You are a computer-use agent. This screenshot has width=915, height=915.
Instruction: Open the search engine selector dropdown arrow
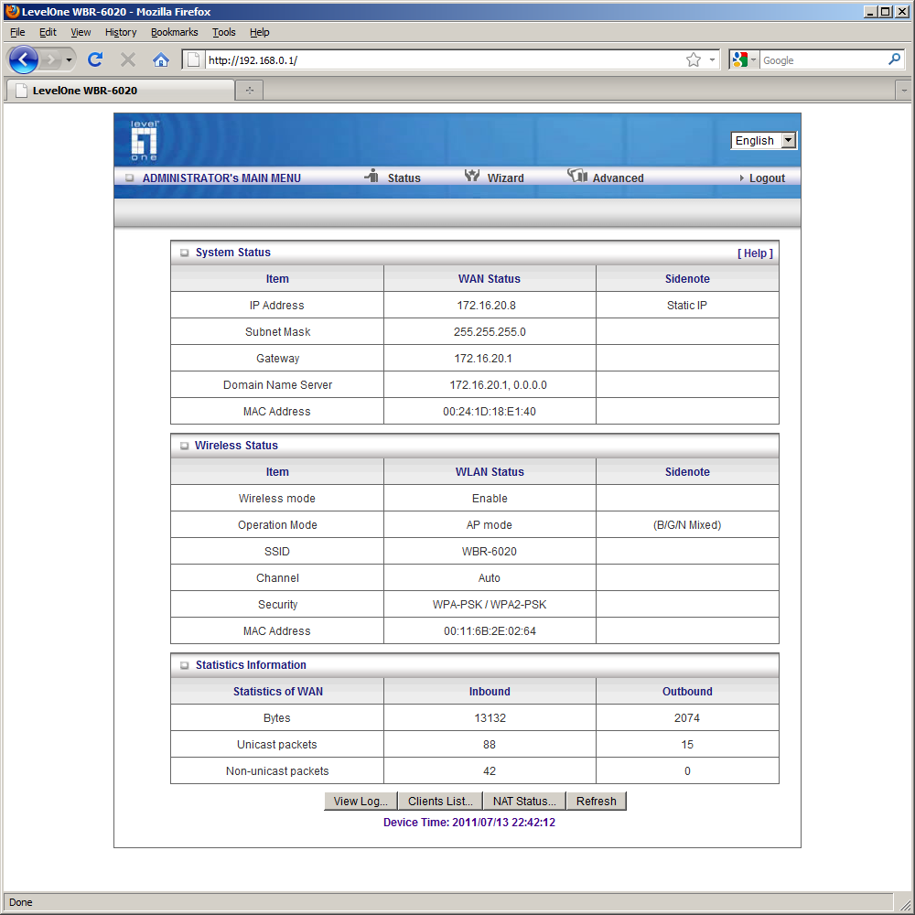tap(753, 59)
